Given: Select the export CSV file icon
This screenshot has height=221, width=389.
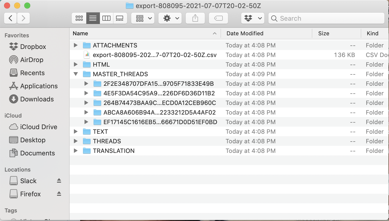Looking at the screenshot, I should coord(87,55).
